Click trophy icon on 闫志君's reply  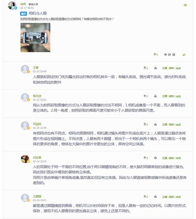(145, 158)
